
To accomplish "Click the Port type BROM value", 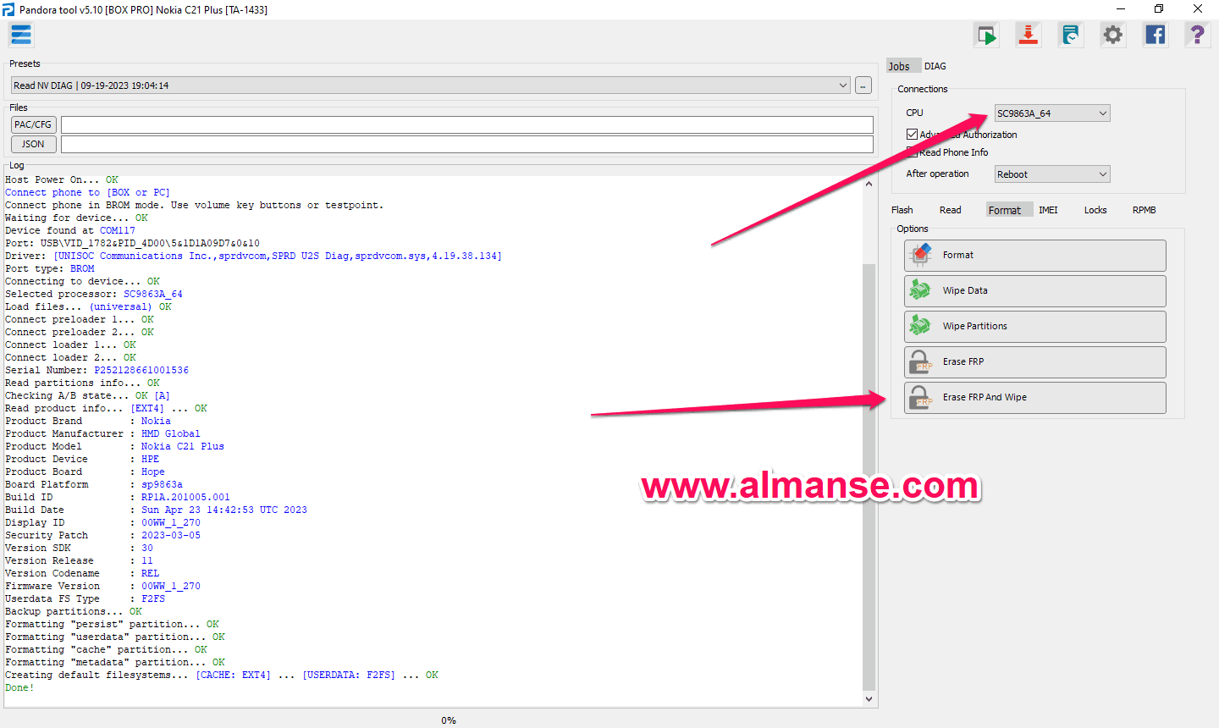I will click(82, 268).
